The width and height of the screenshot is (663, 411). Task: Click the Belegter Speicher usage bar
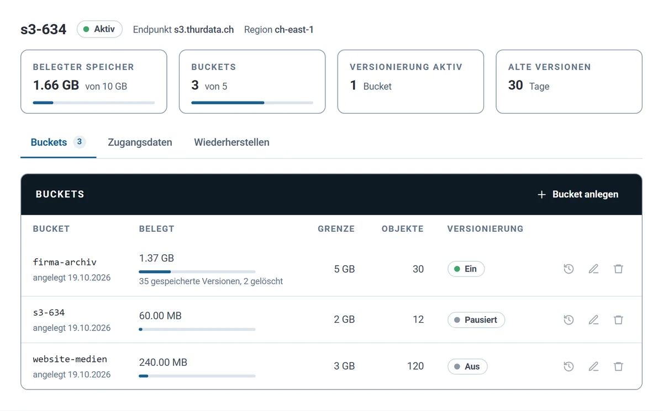click(x=94, y=103)
